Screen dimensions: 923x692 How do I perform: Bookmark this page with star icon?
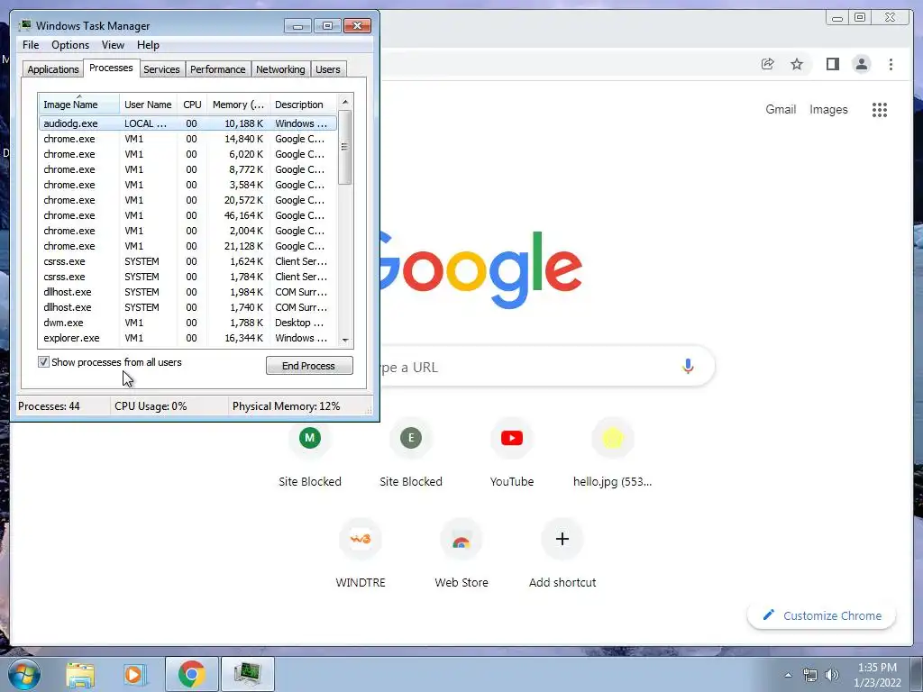[x=797, y=64]
